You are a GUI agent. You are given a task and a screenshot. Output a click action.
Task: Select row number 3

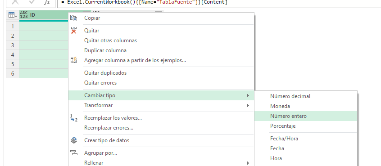[13, 45]
